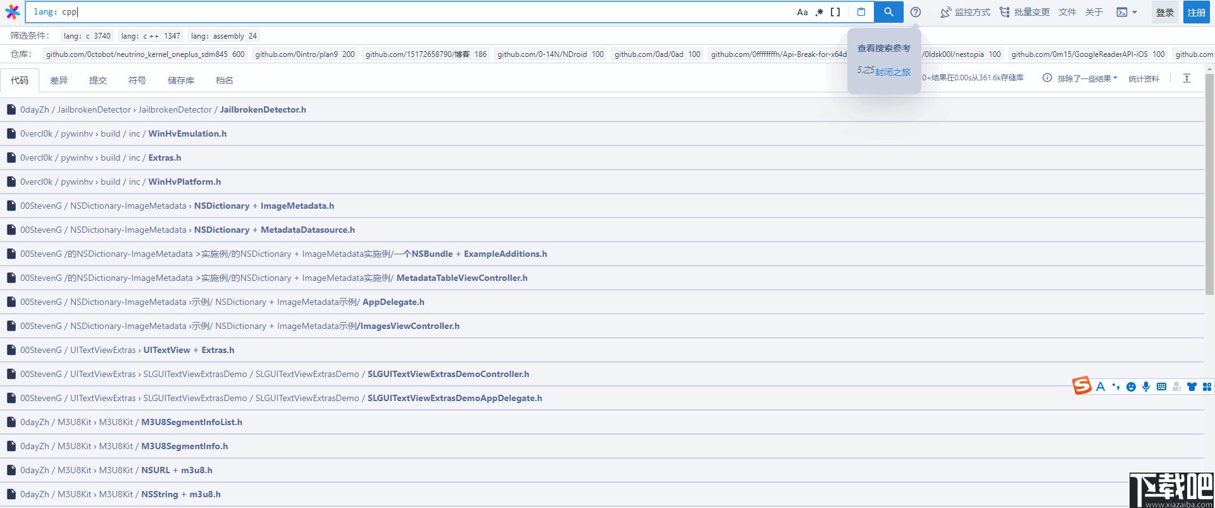
Task: Toggle case sensitivity (Aa) in search bar
Action: tap(802, 12)
